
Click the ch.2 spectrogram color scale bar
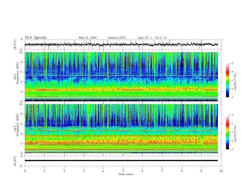[227, 132]
